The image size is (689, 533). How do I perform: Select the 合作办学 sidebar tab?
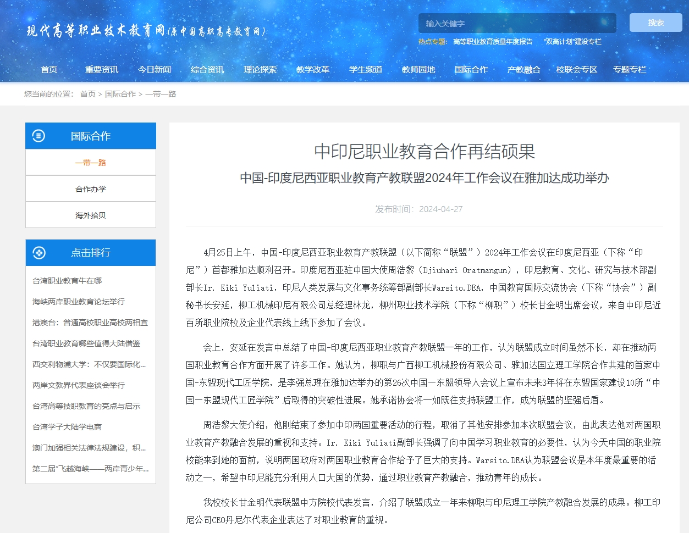click(91, 189)
